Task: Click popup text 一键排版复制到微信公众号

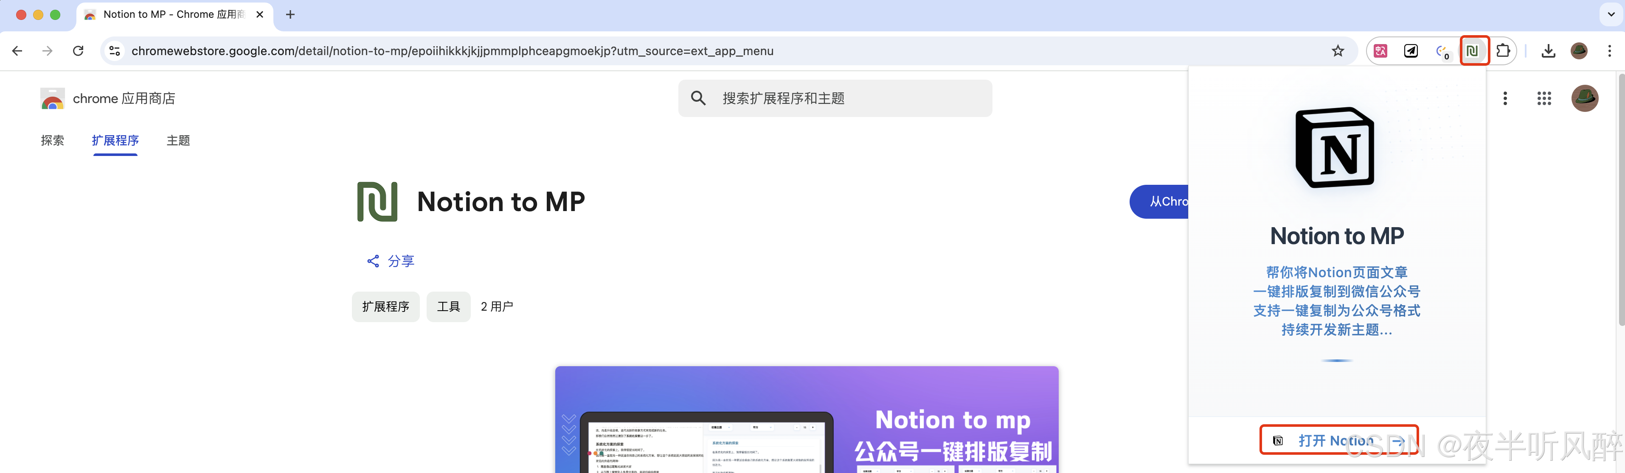Action: (x=1337, y=291)
